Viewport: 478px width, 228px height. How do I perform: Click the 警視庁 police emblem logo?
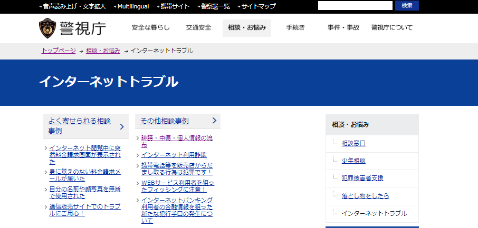47,28
